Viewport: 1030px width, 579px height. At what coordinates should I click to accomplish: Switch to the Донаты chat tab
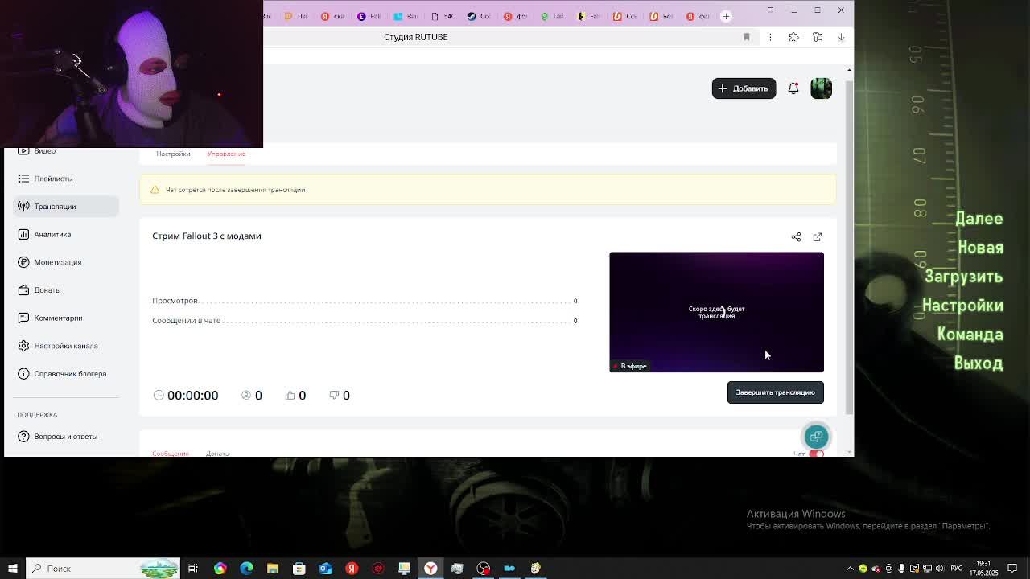(217, 454)
